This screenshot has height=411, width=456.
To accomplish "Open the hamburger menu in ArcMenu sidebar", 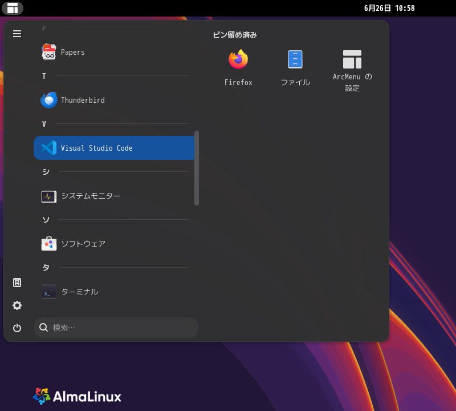I will point(17,34).
